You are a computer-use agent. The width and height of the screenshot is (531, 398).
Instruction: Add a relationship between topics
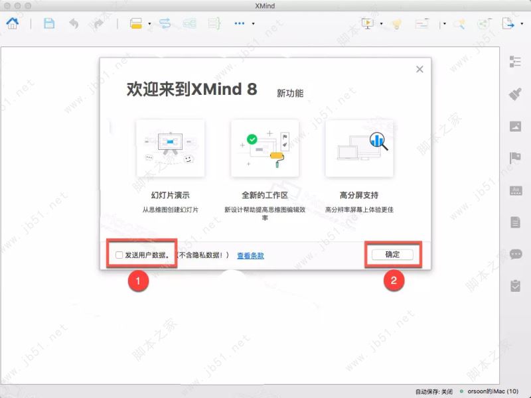tap(165, 23)
